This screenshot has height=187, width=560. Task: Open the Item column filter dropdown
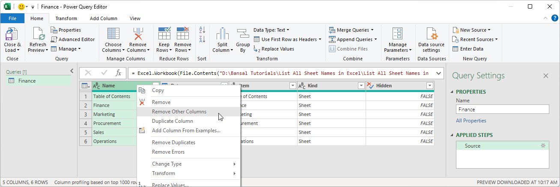(x=293, y=86)
